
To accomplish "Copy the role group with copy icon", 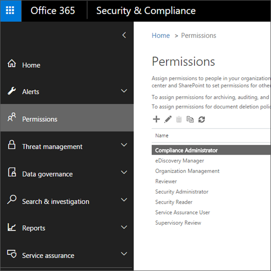I will click(x=190, y=119).
